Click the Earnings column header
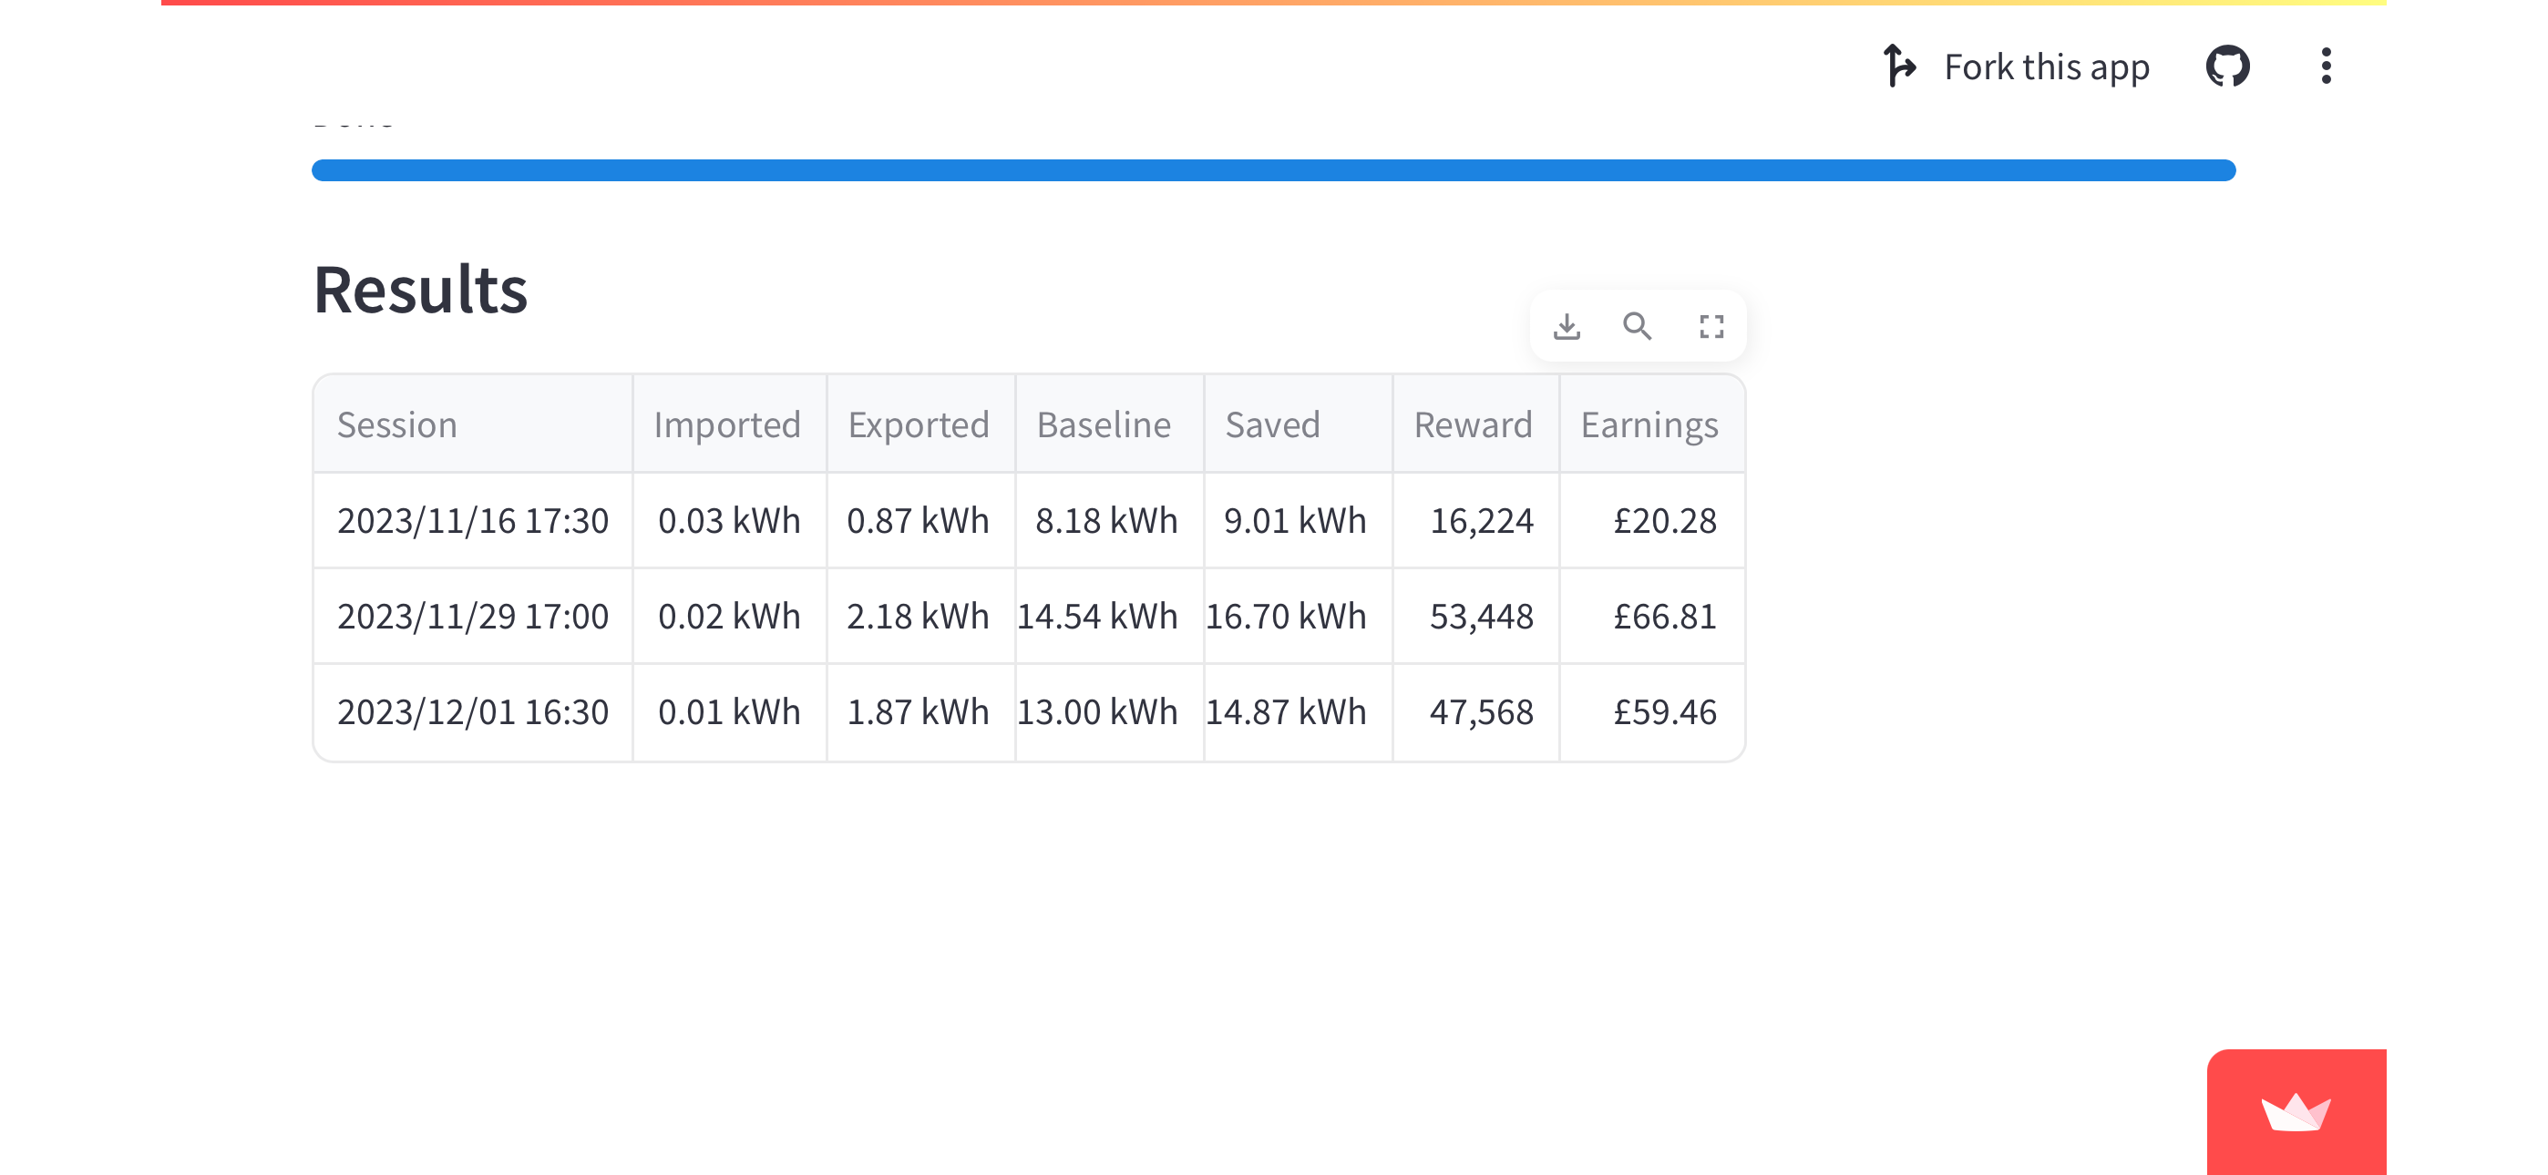The height and width of the screenshot is (1175, 2548). (1652, 424)
